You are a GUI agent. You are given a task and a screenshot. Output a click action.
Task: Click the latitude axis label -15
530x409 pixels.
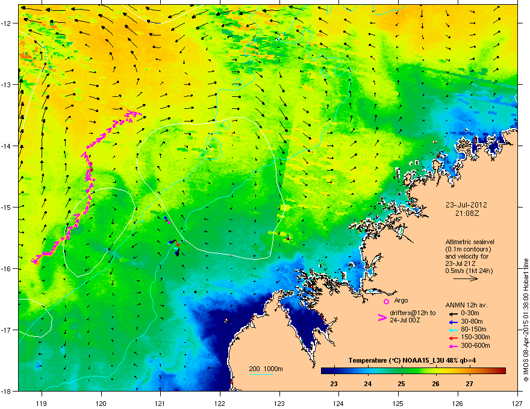7,207
